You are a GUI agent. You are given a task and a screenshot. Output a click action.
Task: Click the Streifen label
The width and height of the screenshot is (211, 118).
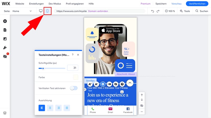point(90,81)
